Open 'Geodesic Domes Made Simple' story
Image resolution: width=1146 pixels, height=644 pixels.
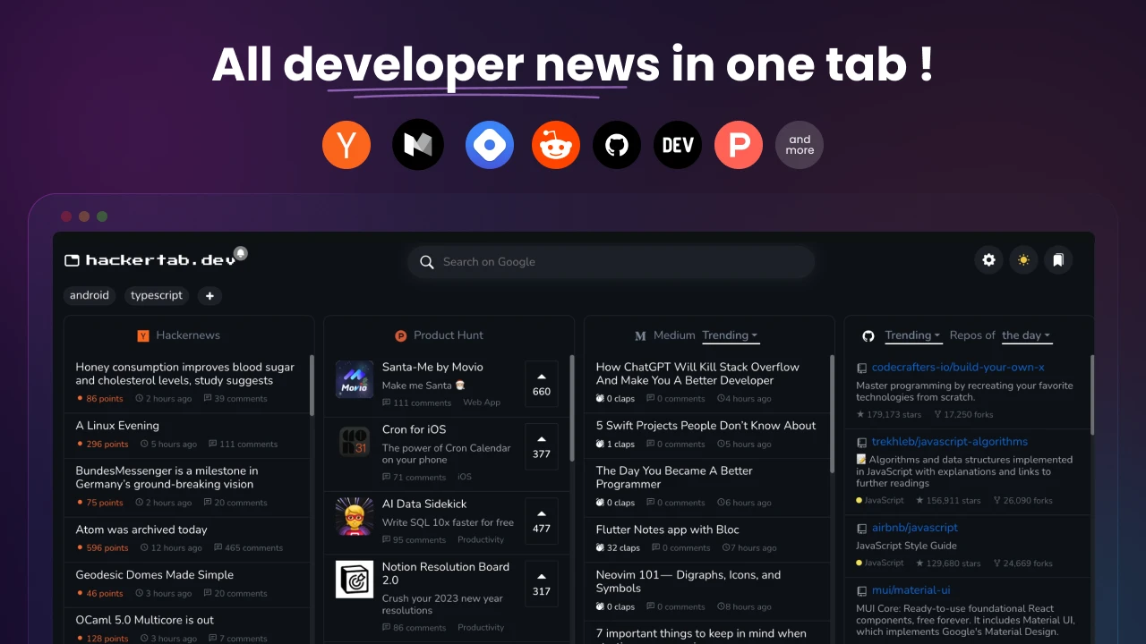click(x=155, y=575)
